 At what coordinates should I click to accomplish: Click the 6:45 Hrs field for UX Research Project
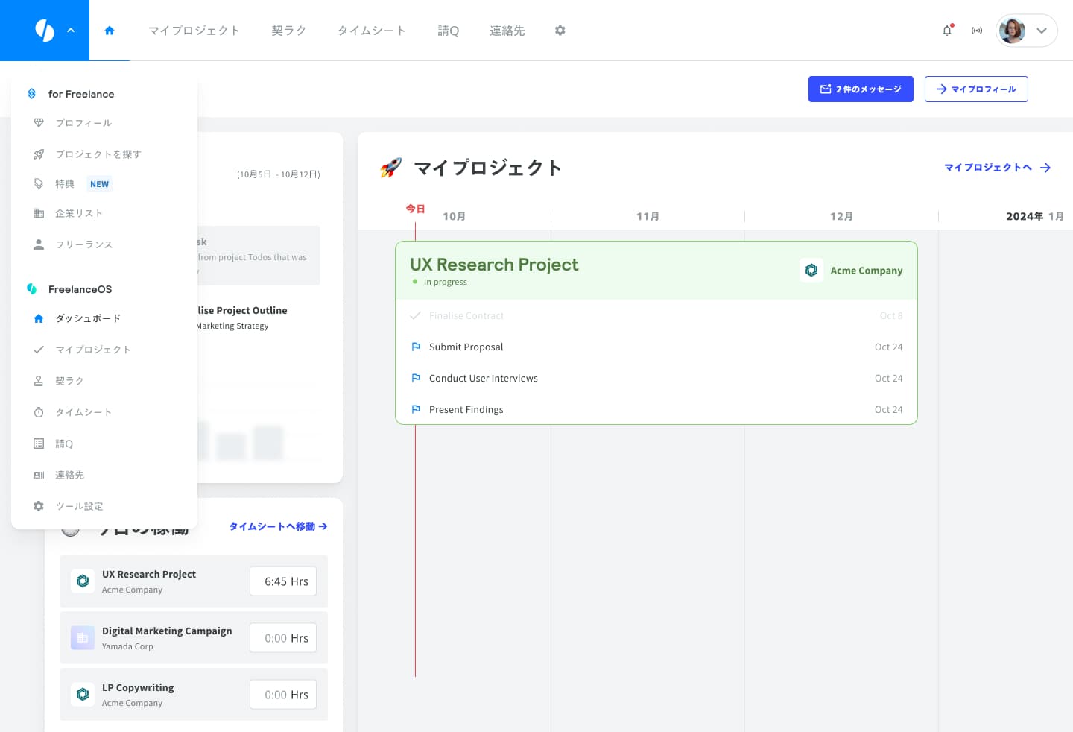point(283,581)
